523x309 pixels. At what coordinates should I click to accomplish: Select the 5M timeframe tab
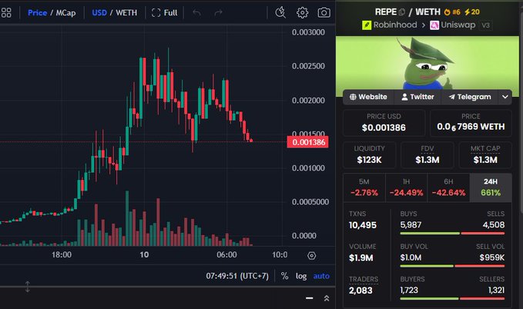(364, 188)
